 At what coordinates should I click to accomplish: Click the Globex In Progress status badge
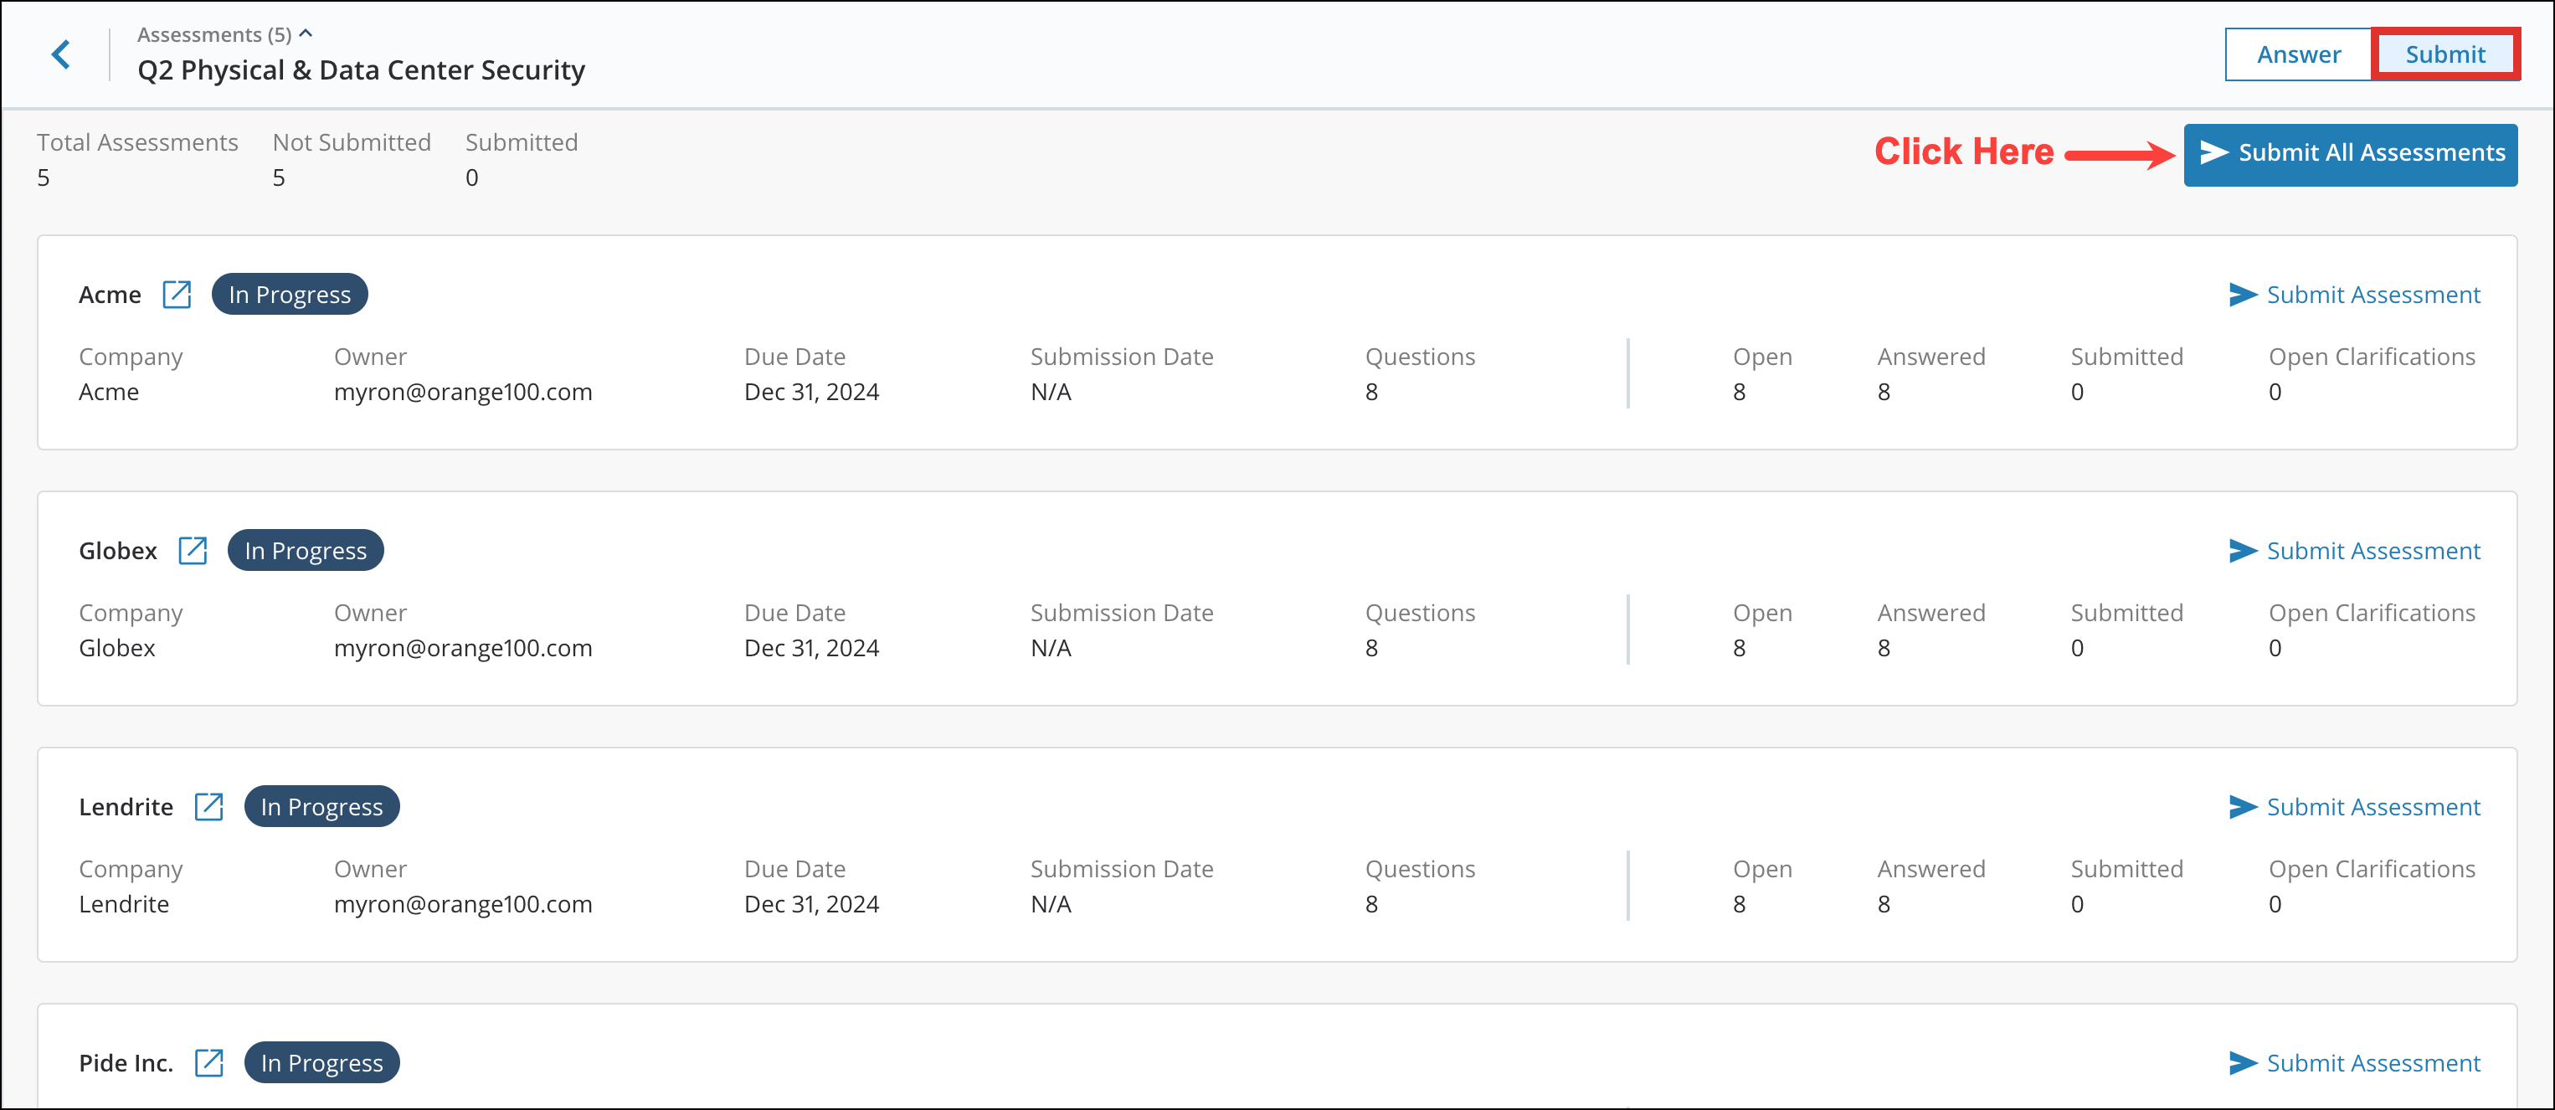pyautogui.click(x=306, y=551)
